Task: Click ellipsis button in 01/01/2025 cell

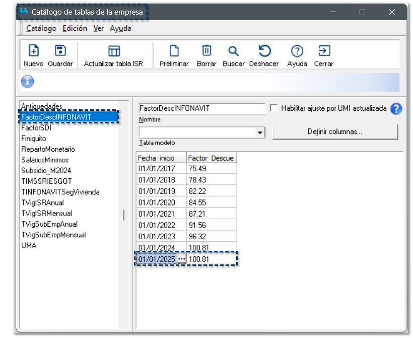Action: [181, 259]
